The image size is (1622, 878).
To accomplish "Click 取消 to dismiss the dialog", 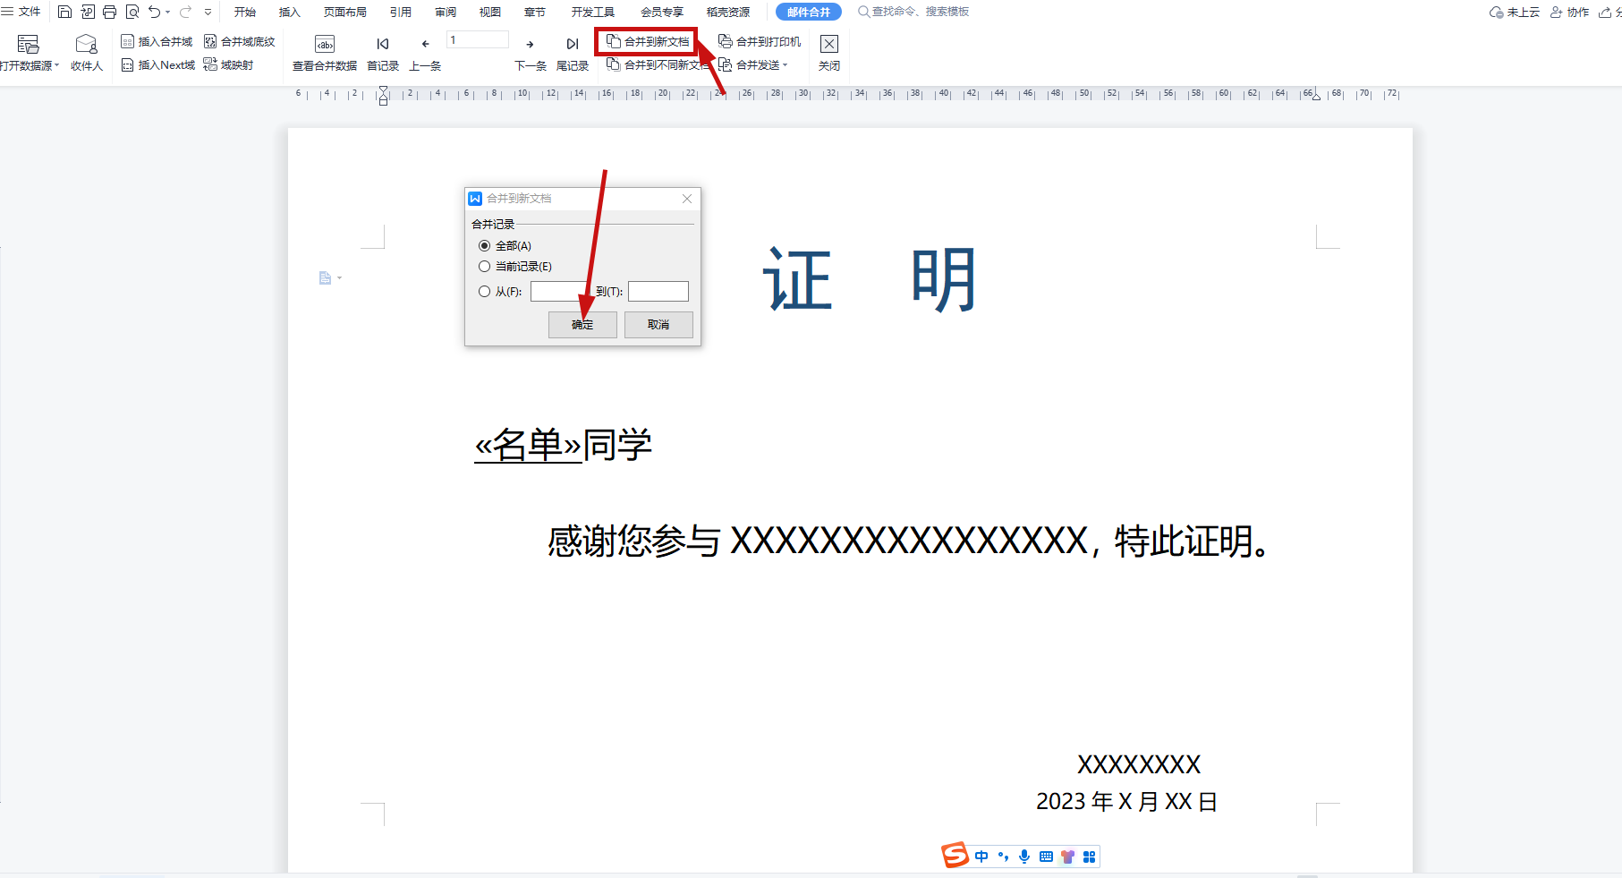I will point(658,324).
